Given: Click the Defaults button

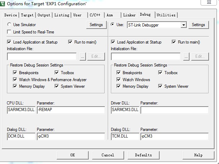Looking at the screenshot, I should [x=143, y=155].
